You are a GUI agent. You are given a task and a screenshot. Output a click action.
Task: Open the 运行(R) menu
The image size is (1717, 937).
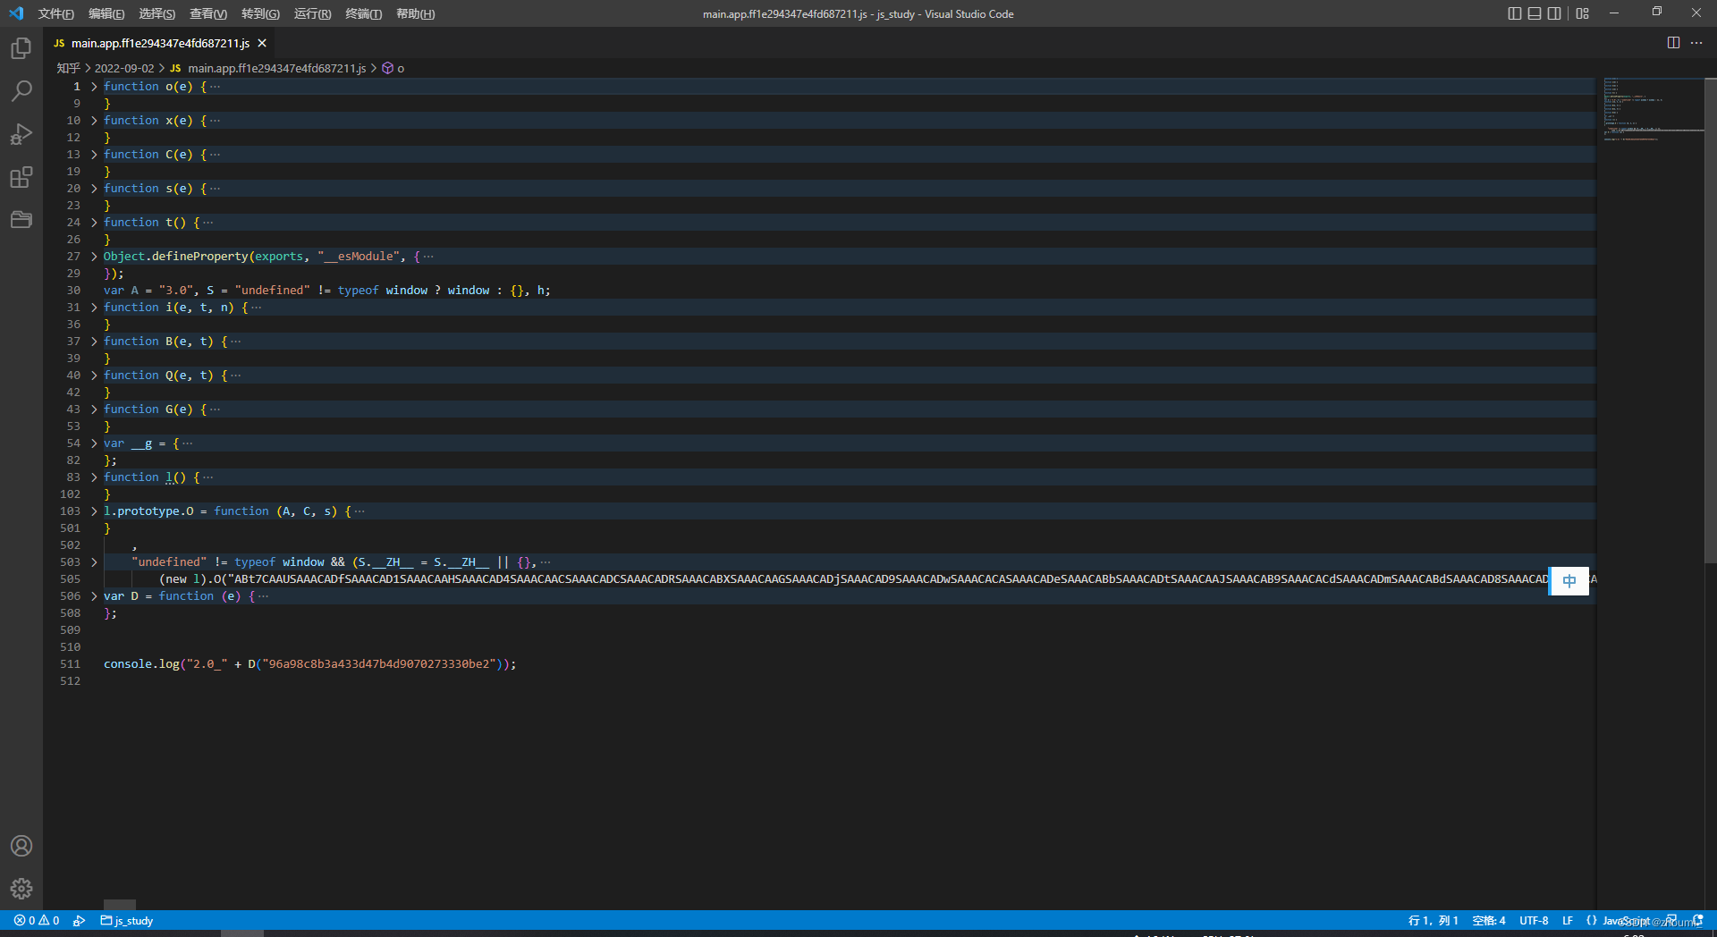click(312, 13)
